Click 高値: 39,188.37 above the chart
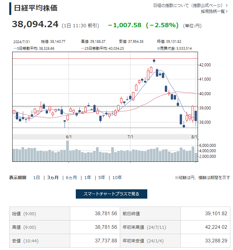This screenshot has height=250, width=233. point(93,42)
